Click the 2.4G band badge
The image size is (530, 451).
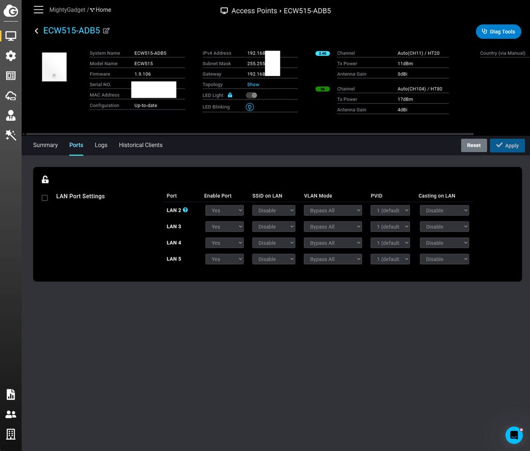[322, 53]
